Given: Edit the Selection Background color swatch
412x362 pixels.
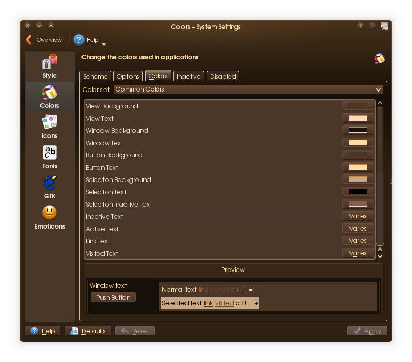Looking at the screenshot, I should (358, 179).
